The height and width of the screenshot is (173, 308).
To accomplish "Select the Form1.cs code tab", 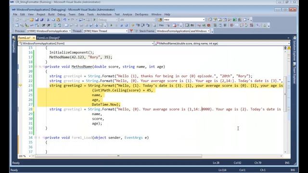I will [25, 38].
